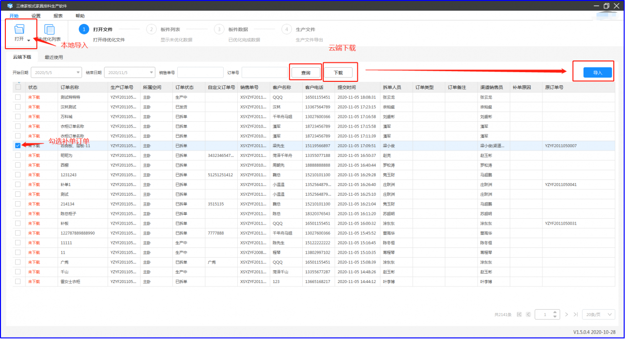Go to the previous results page
Viewport: 625px width, 339px height.
528,315
